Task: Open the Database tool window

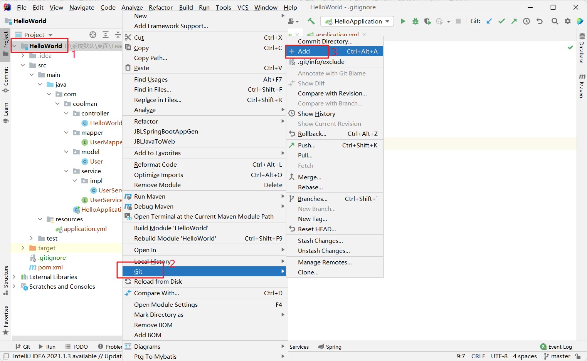Action: (x=582, y=48)
